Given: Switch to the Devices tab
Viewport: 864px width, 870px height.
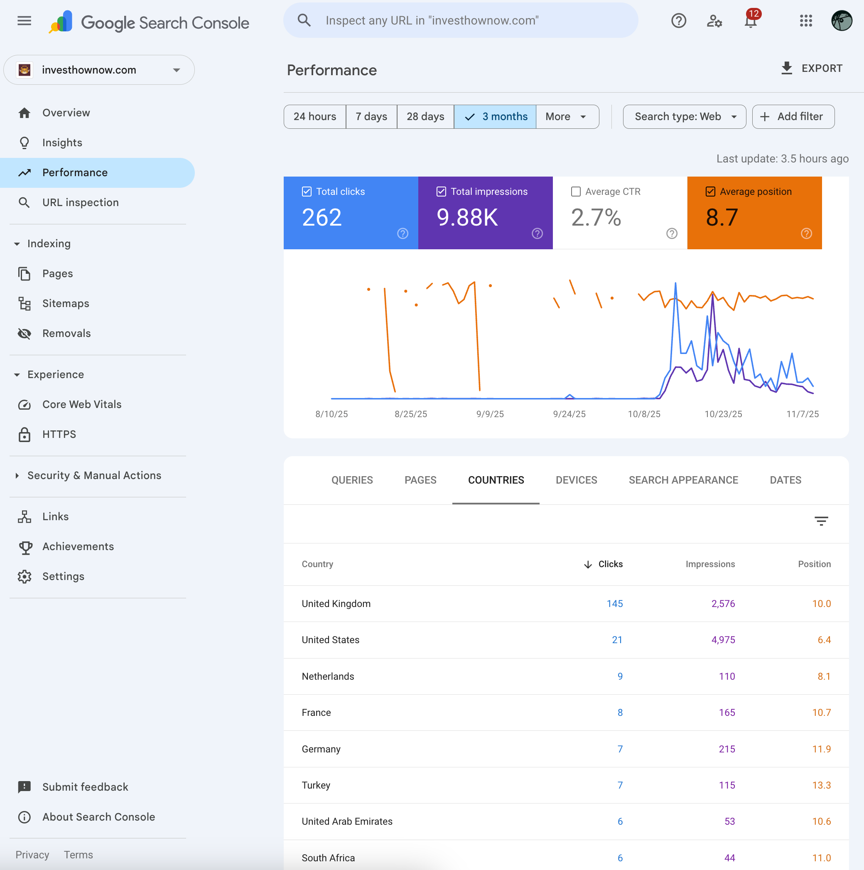Looking at the screenshot, I should 576,480.
